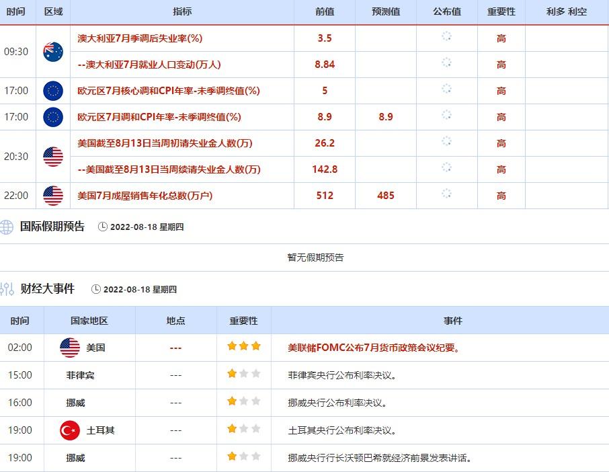Viewport: 609px width, 472px height.
Task: Click the 重要性 header in events table
Action: tap(243, 321)
